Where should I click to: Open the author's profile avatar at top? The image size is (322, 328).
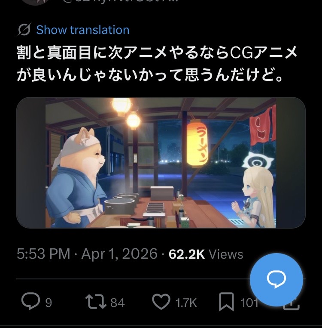36,2
